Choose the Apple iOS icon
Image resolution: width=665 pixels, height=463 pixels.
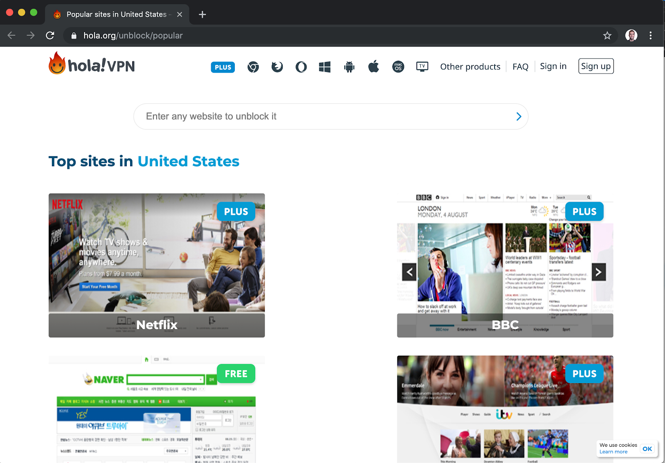pos(374,66)
